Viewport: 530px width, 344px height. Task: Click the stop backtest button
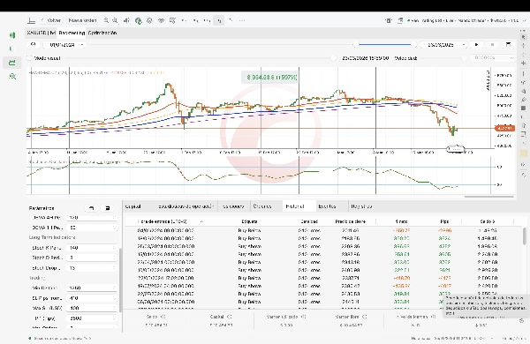[x=492, y=45]
